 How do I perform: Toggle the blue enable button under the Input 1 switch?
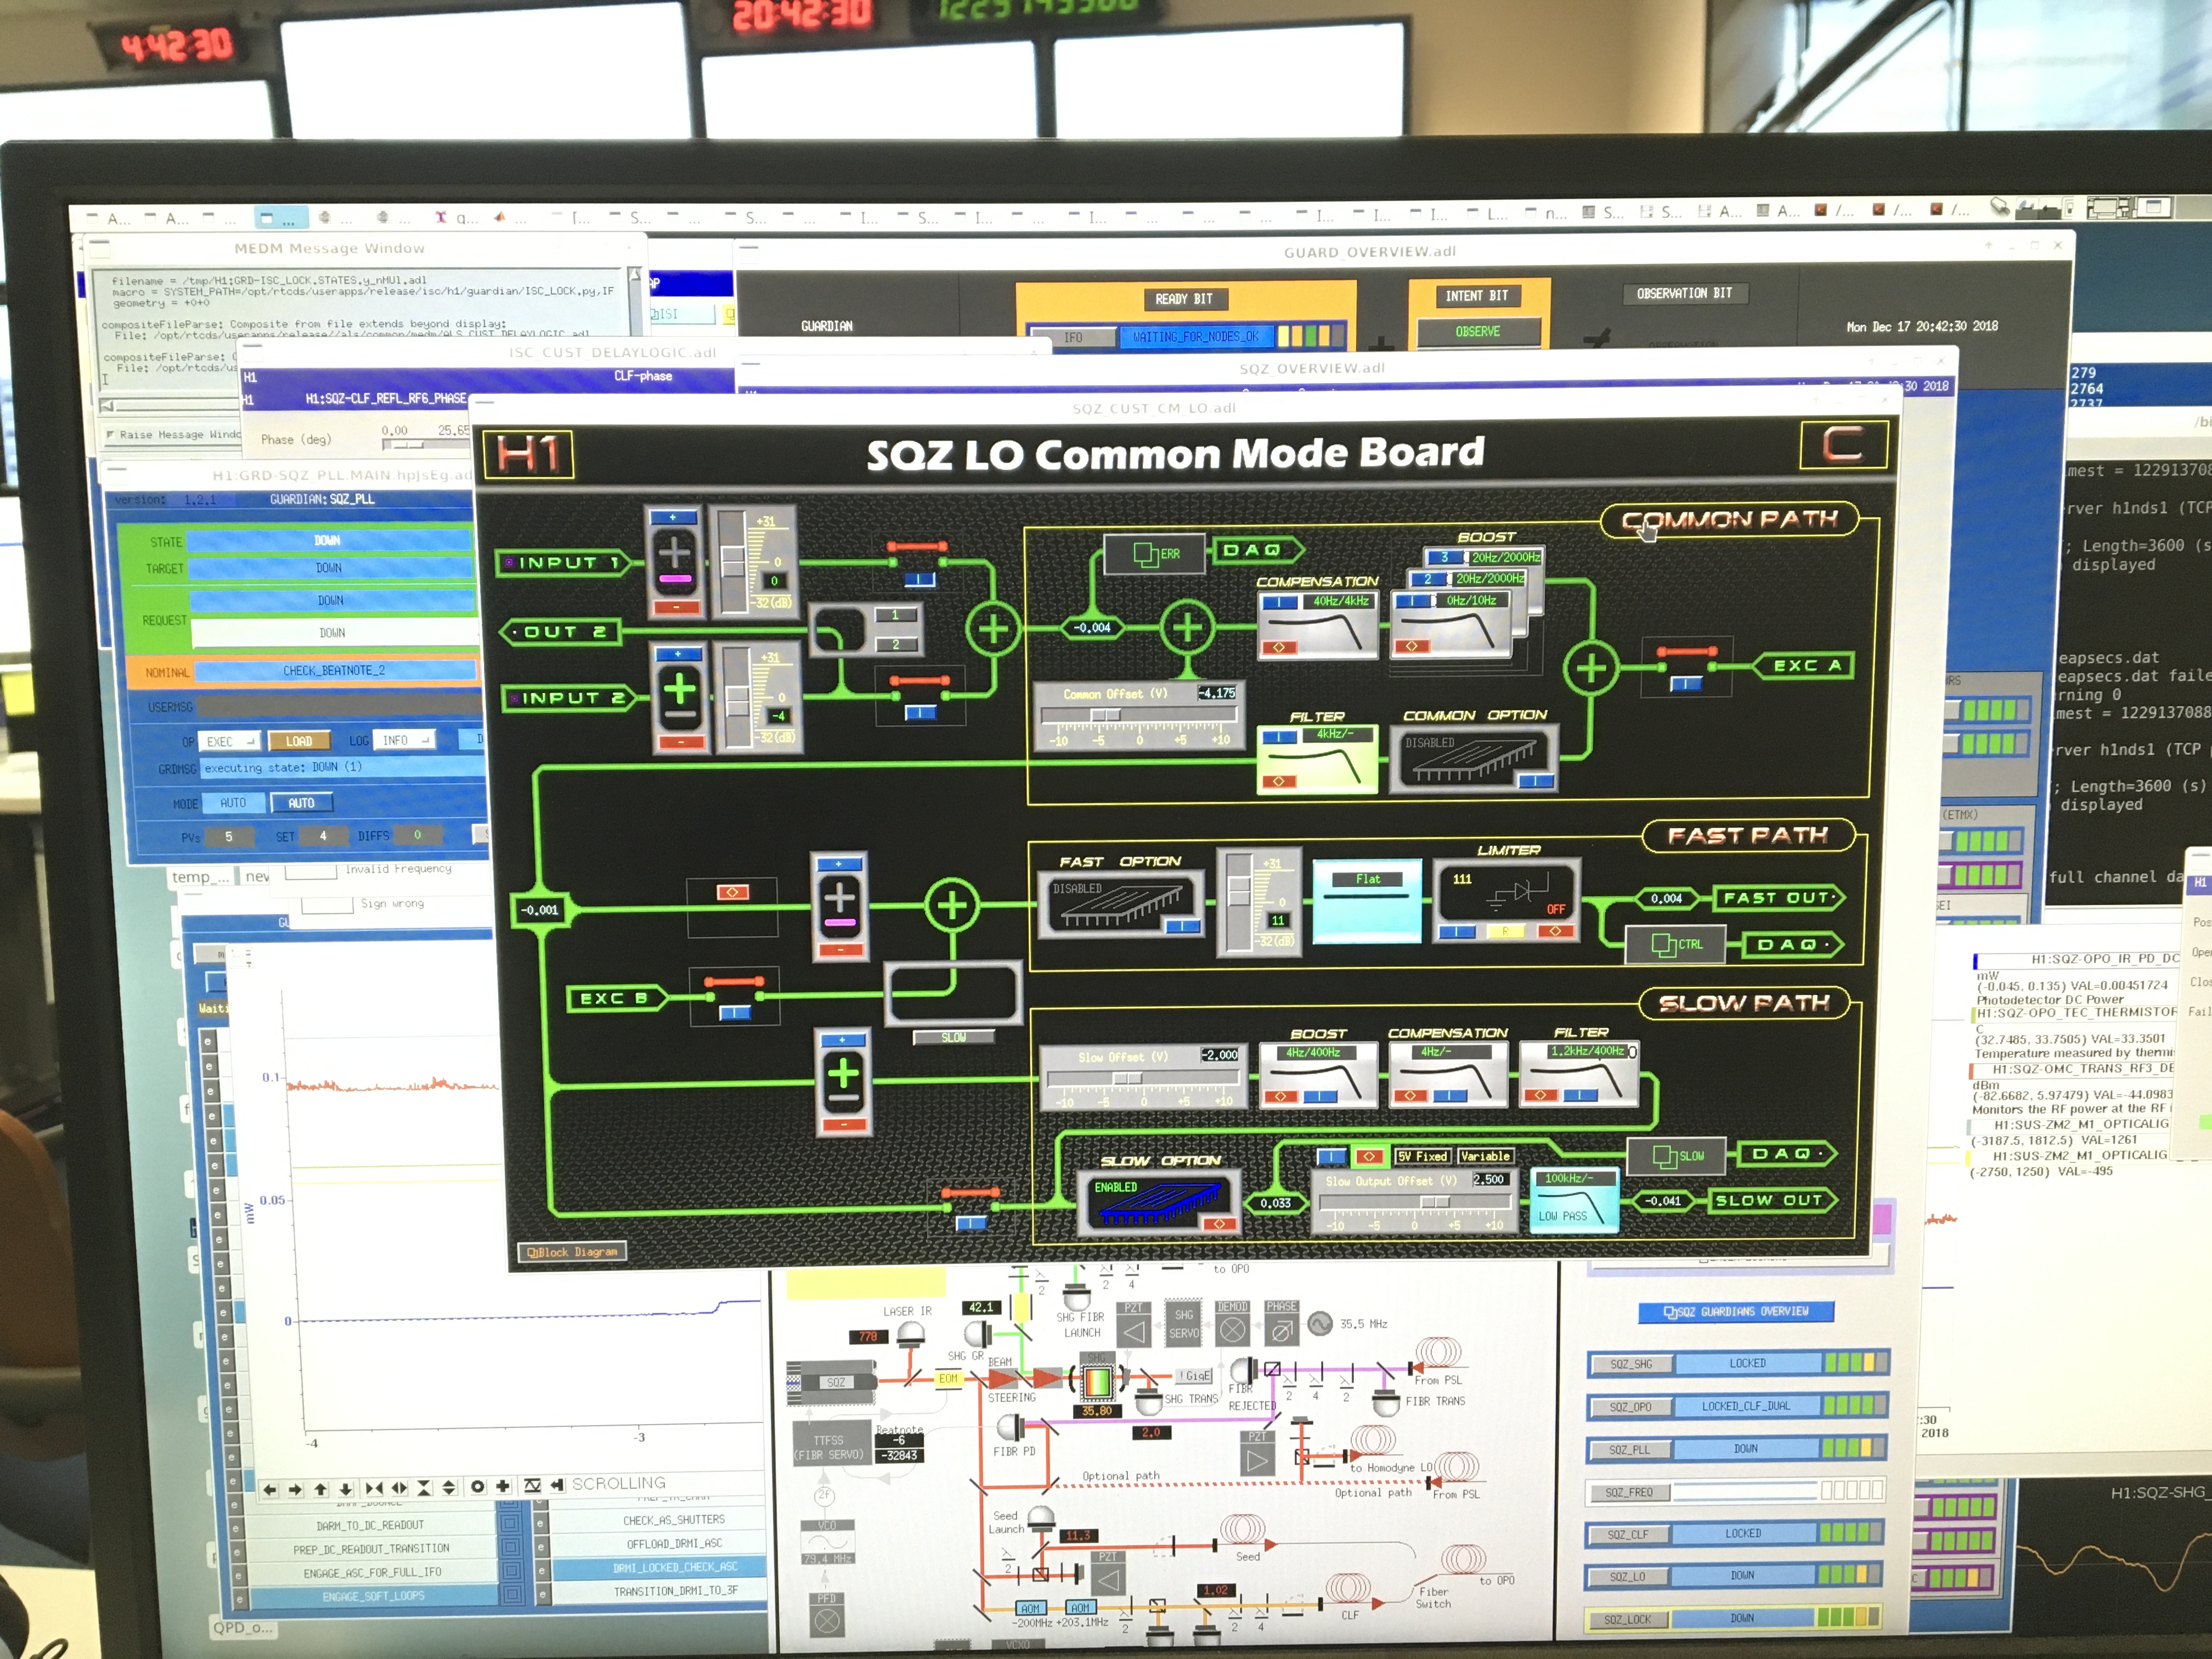click(x=919, y=580)
